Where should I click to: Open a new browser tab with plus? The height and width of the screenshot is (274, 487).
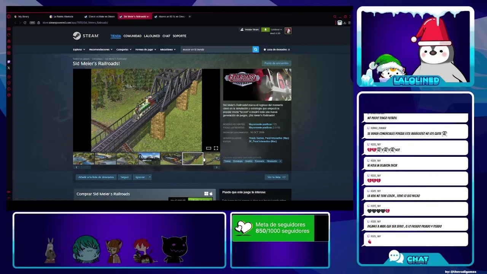[x=189, y=16]
